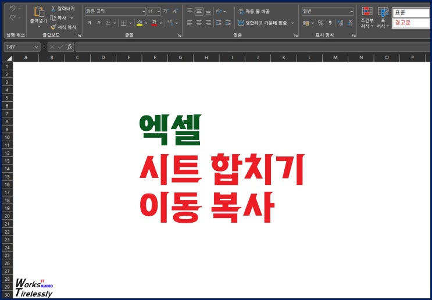Click the Paste (붙여넣기) clipboard icon
Screen dimensions: 432x300
39,12
